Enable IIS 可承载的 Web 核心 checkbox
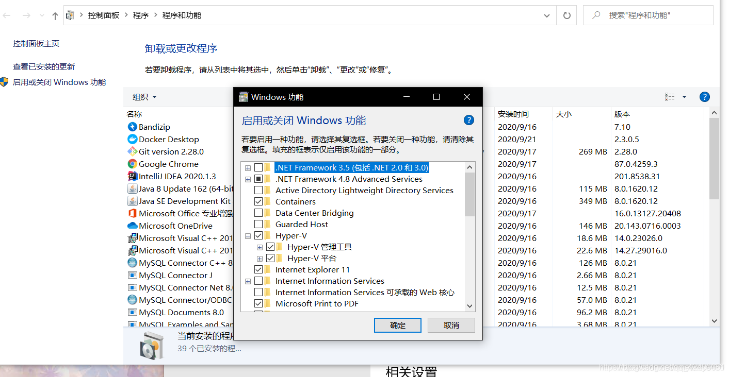 [x=258, y=293]
